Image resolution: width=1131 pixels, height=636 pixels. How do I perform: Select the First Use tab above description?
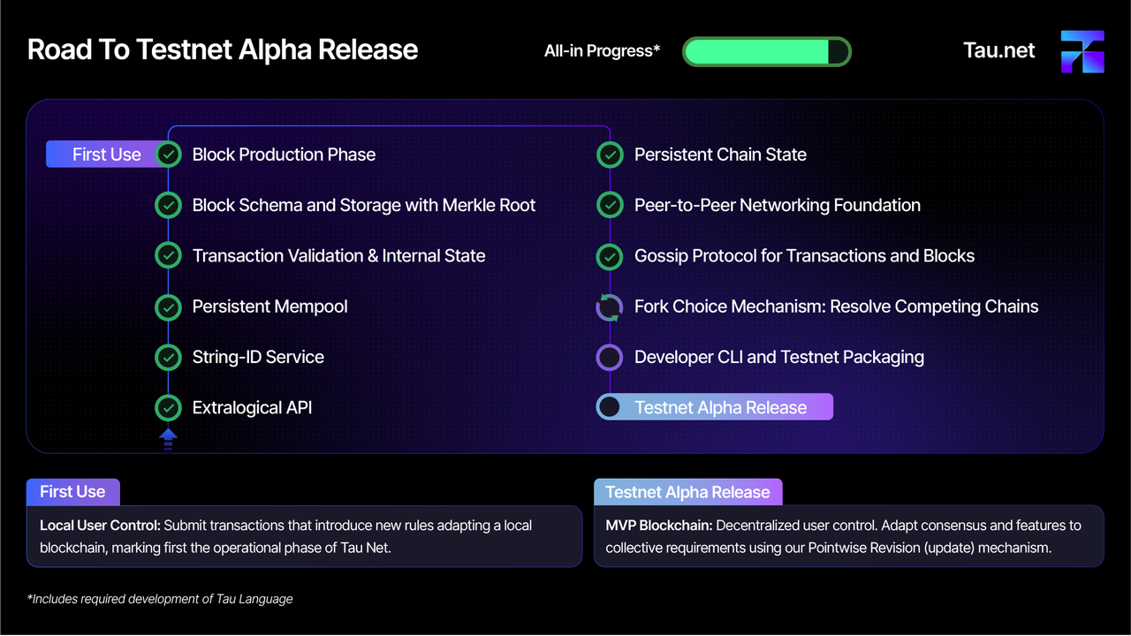tap(72, 492)
